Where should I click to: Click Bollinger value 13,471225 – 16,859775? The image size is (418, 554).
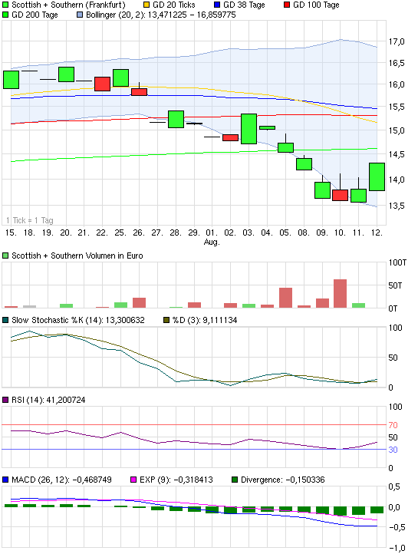click(192, 15)
